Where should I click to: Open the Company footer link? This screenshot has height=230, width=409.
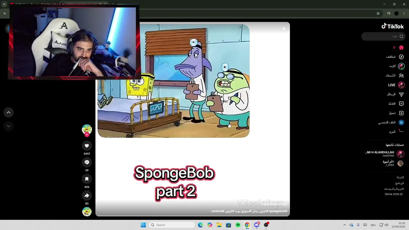(x=400, y=177)
